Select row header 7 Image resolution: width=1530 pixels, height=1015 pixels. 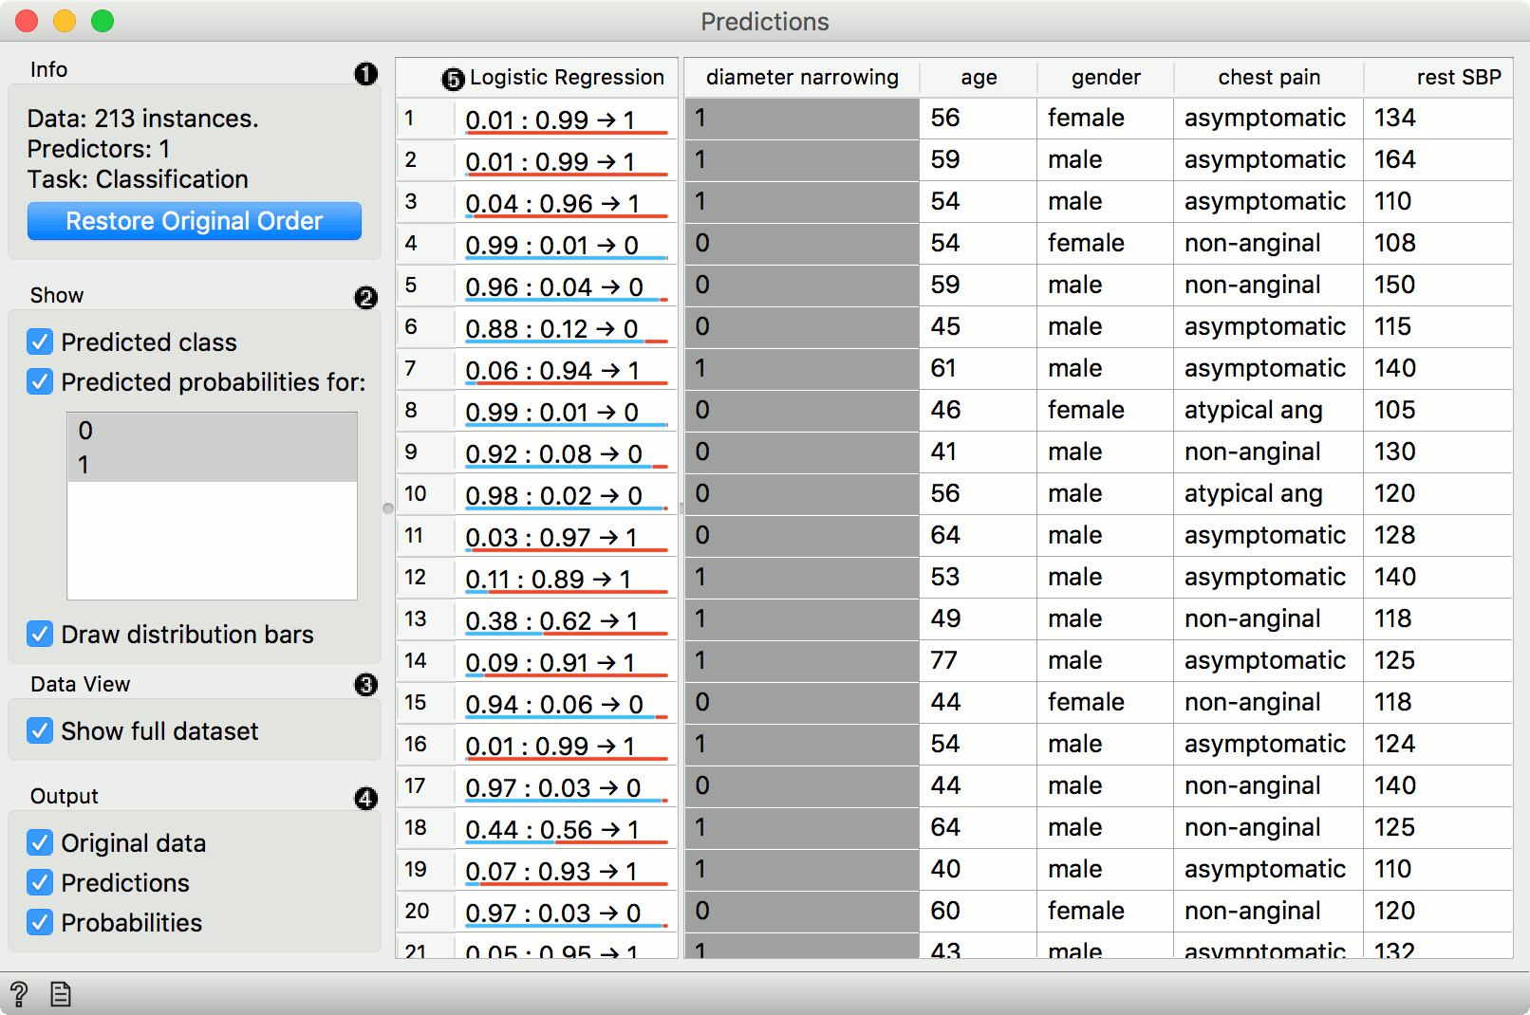pyautogui.click(x=425, y=369)
